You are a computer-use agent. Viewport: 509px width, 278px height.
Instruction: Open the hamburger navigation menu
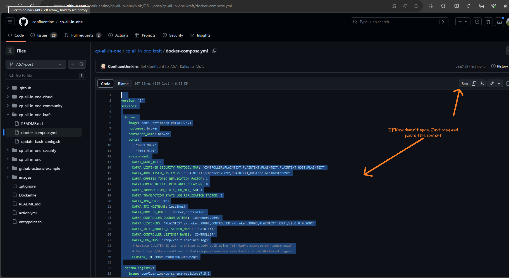[x=10, y=22]
